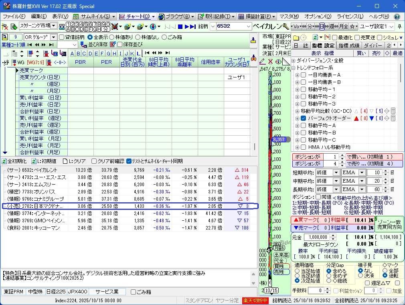Viewport: 405px width, 305px height.
Task: Click the 全初期化 reset button
Action: (14, 161)
